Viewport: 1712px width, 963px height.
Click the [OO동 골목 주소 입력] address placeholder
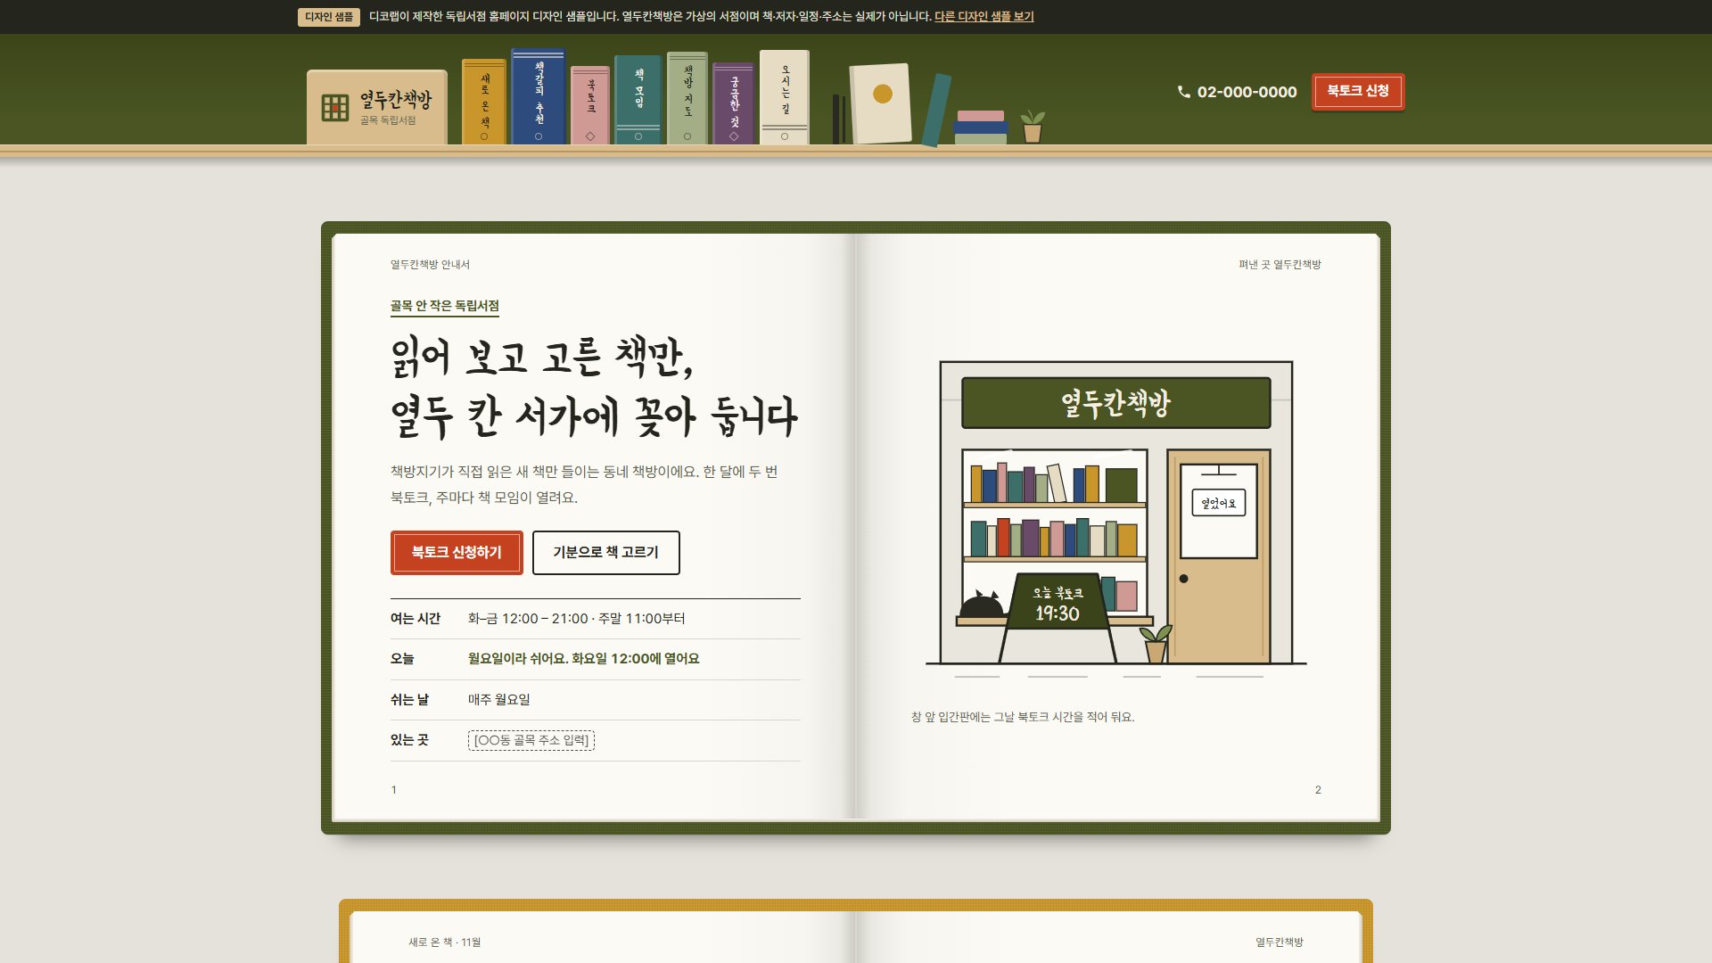point(531,740)
